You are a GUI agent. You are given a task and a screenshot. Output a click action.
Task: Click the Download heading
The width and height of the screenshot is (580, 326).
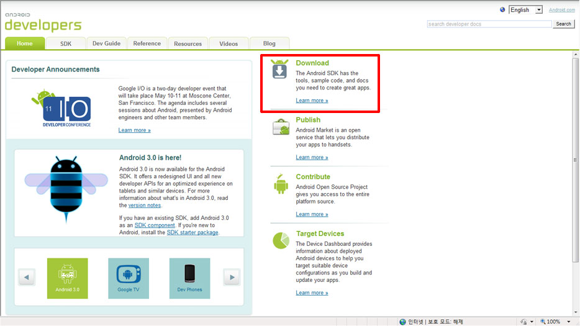tap(312, 63)
